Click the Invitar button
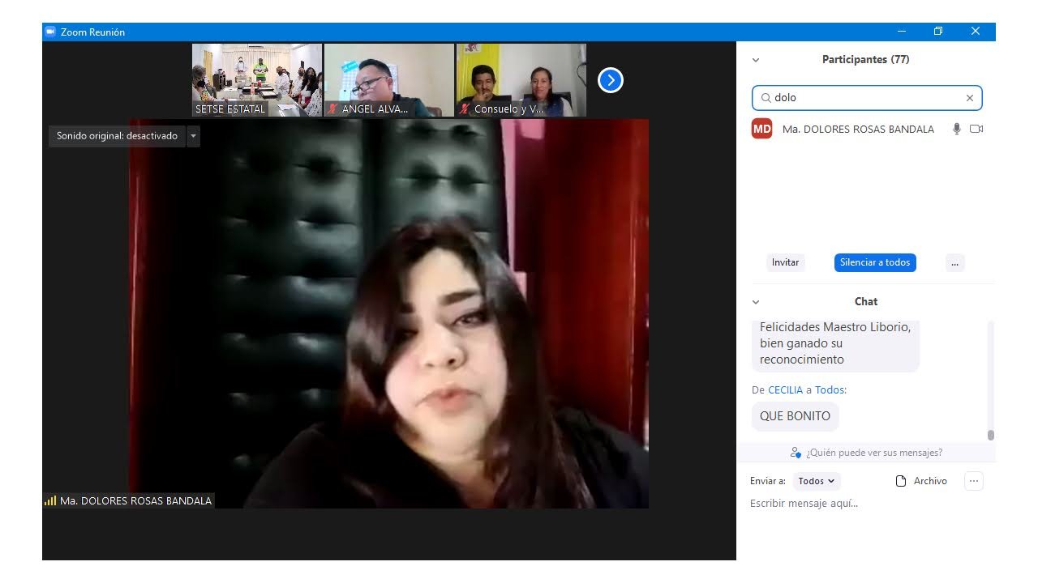 tap(785, 262)
